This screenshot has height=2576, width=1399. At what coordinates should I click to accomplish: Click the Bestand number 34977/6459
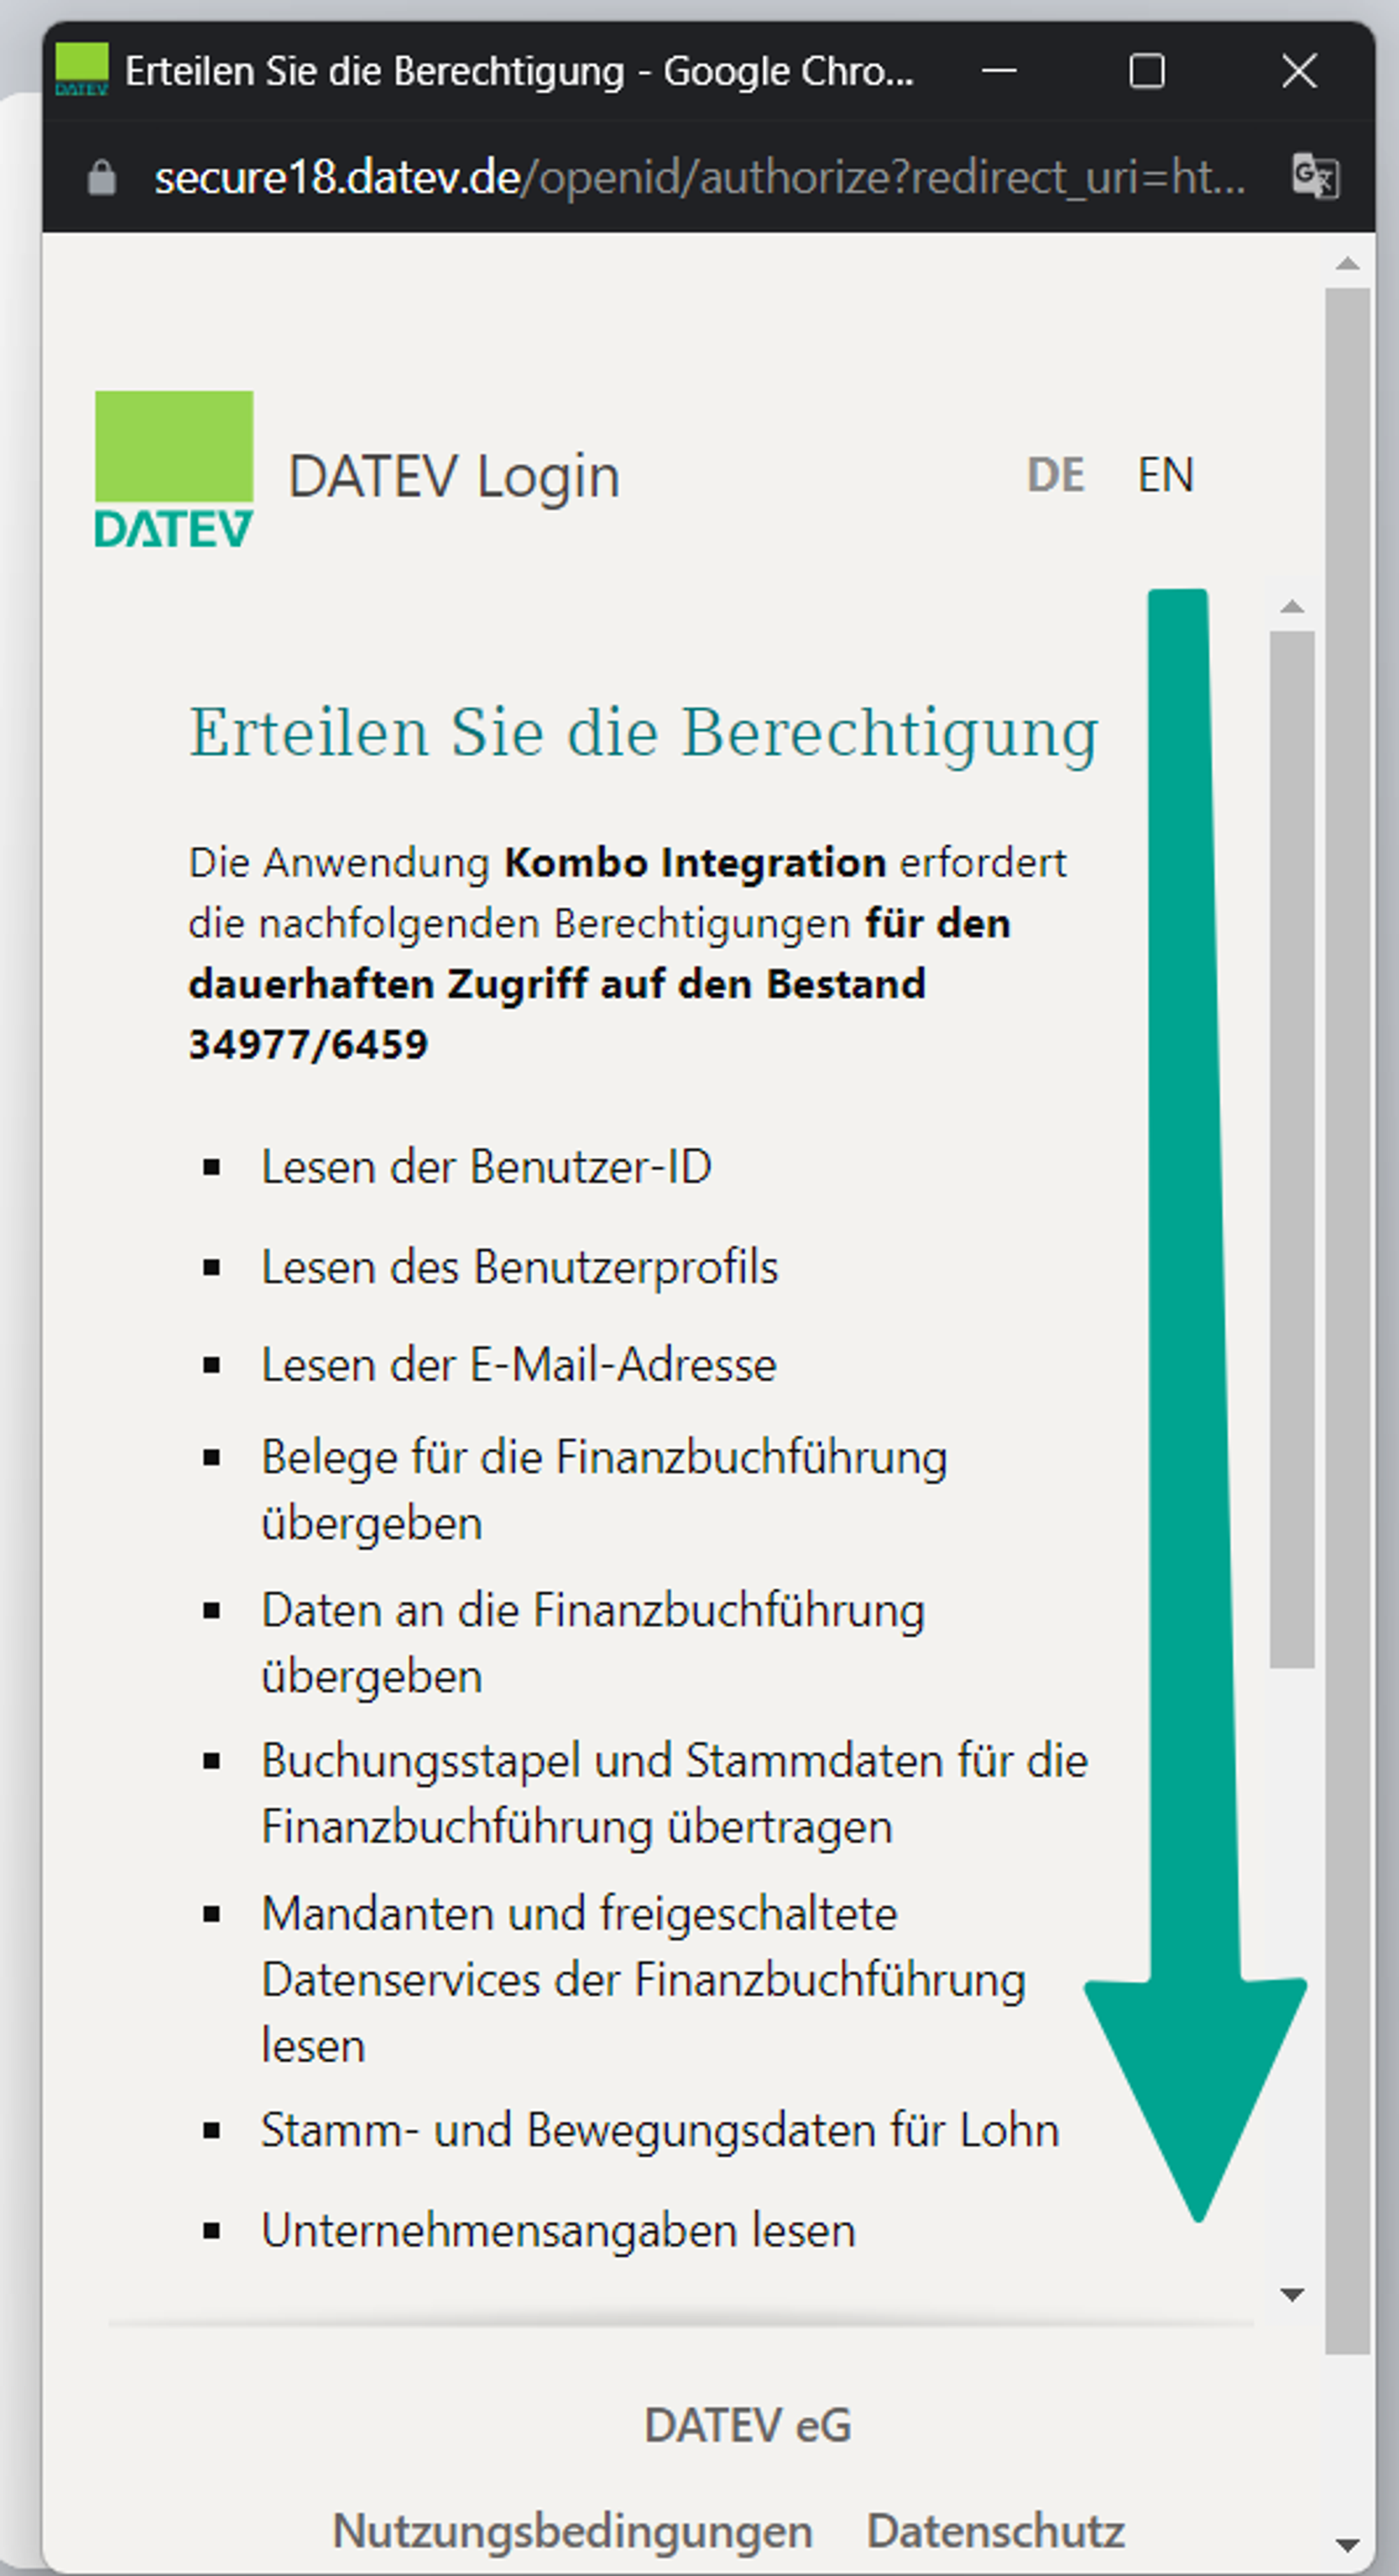click(308, 1045)
